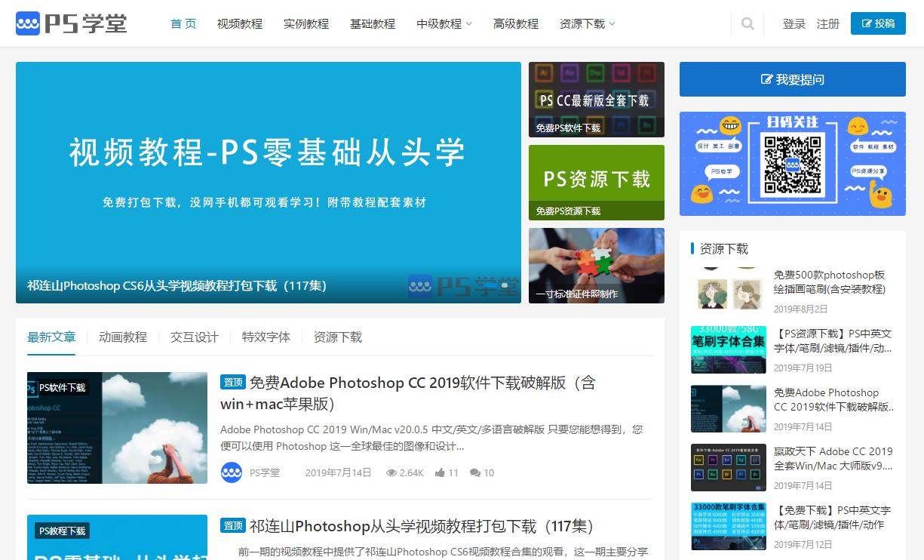Click the view-count eye icon on the Photoshop CC article

coord(391,472)
